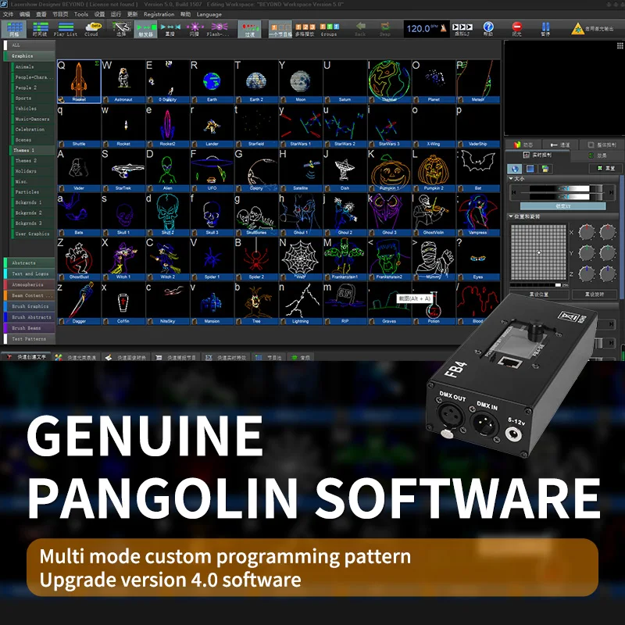
Task: Click the metronome icon beside 120.0 BPM
Action: [443, 28]
